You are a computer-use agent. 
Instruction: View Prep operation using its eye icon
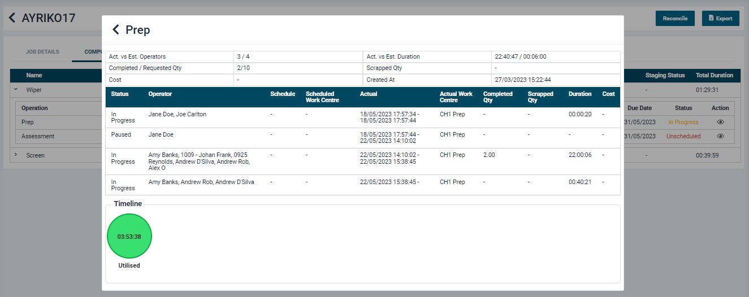[720, 122]
